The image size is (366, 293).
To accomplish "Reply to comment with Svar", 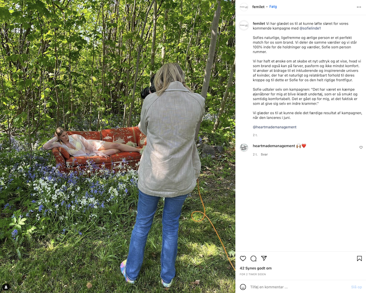I will pyautogui.click(x=264, y=154).
